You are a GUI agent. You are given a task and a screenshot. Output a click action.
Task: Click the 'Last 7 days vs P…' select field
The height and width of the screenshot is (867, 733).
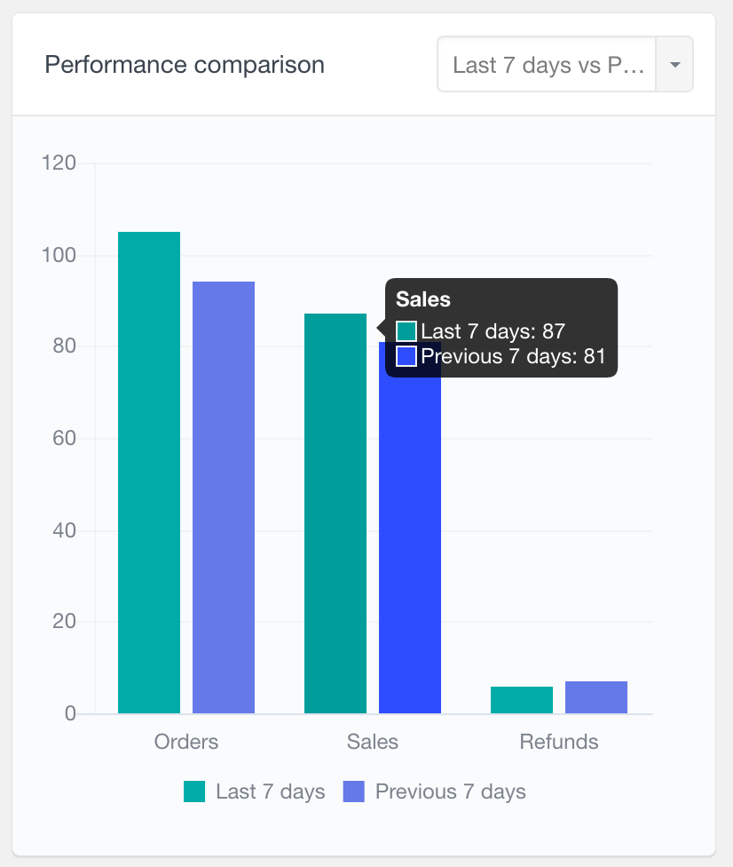point(547,65)
